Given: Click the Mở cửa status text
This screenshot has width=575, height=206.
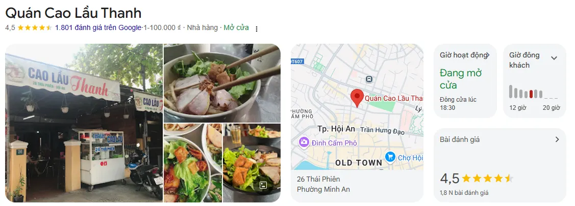Looking at the screenshot, I should [x=236, y=27].
